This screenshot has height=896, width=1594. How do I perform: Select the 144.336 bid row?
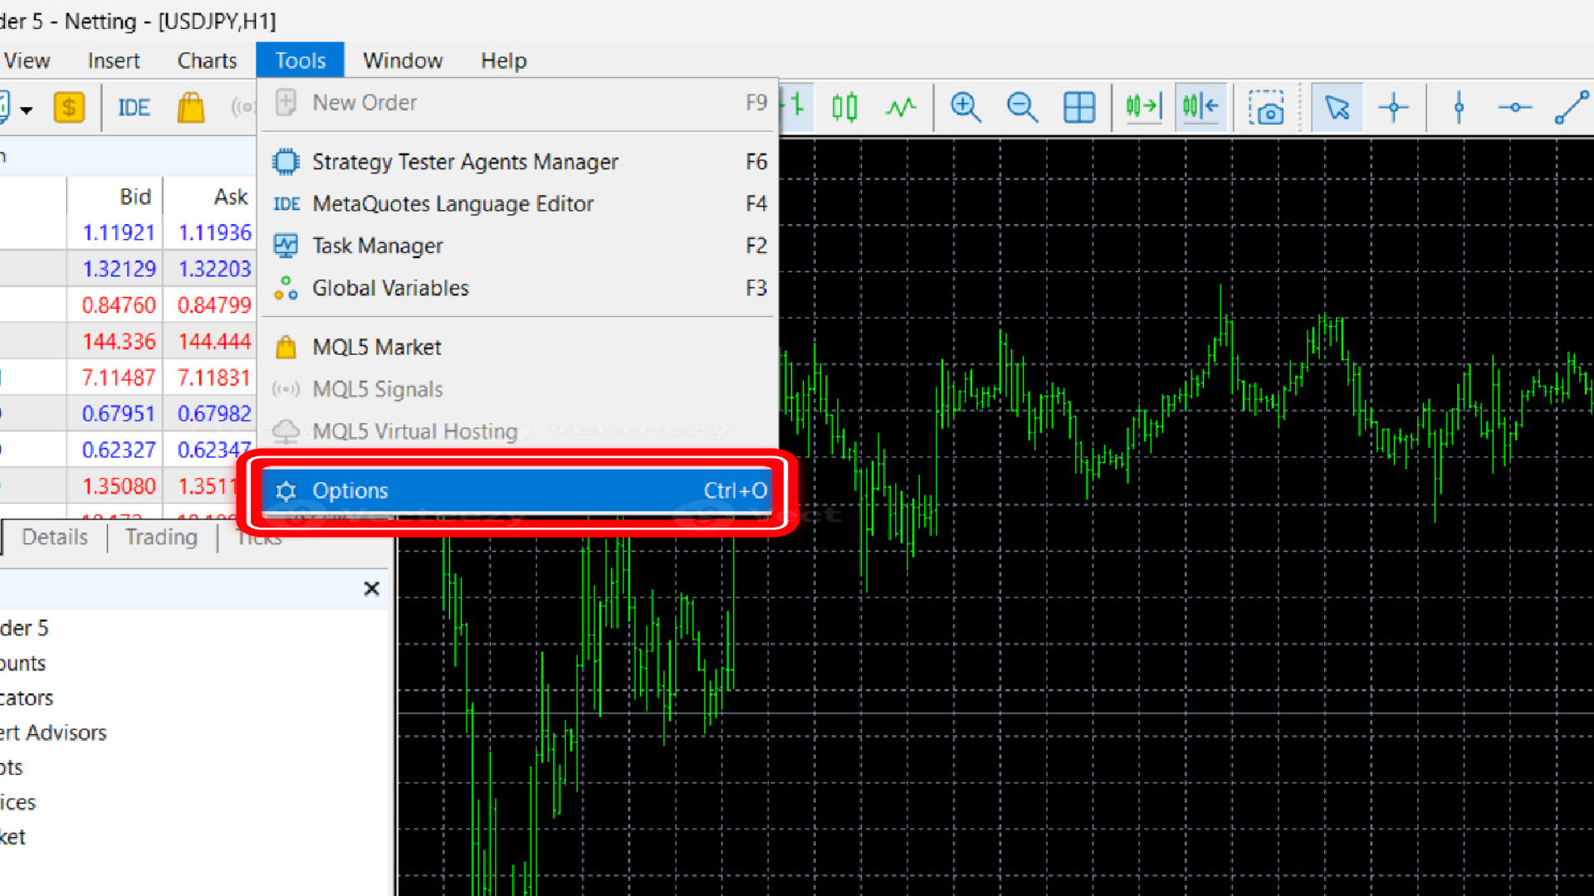tap(119, 341)
